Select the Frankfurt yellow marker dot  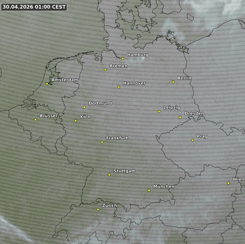click(x=102, y=142)
